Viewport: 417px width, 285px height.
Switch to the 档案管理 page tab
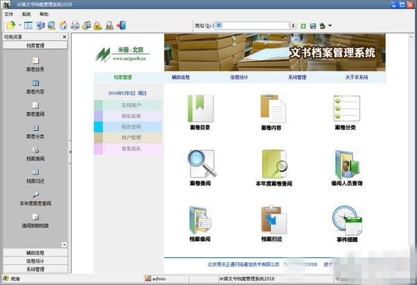pyautogui.click(x=123, y=77)
